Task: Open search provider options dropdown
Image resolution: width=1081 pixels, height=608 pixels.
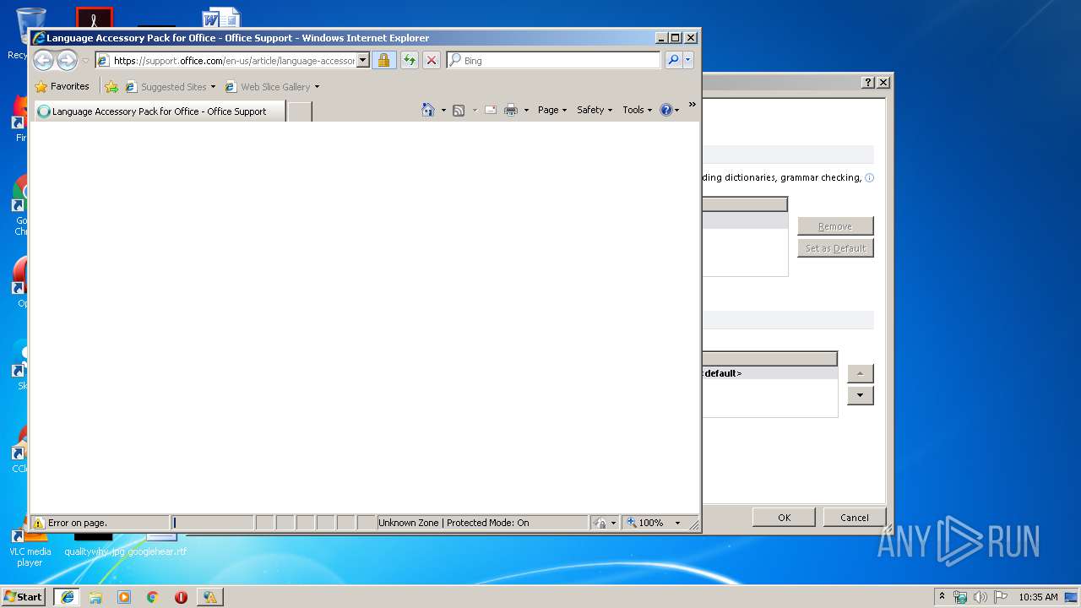Action: (x=688, y=60)
